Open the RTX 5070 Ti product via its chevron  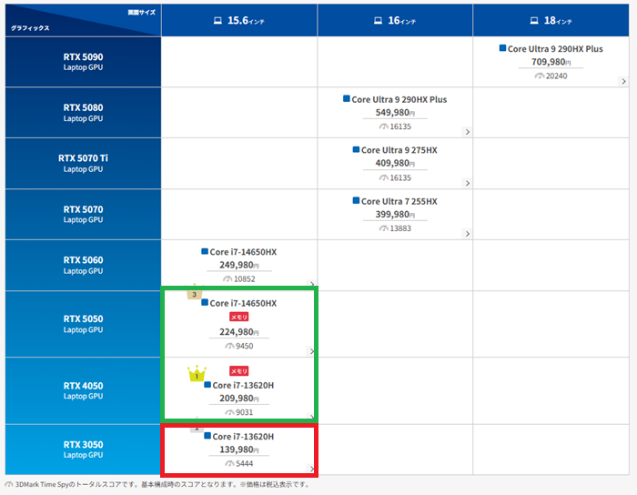click(x=468, y=183)
